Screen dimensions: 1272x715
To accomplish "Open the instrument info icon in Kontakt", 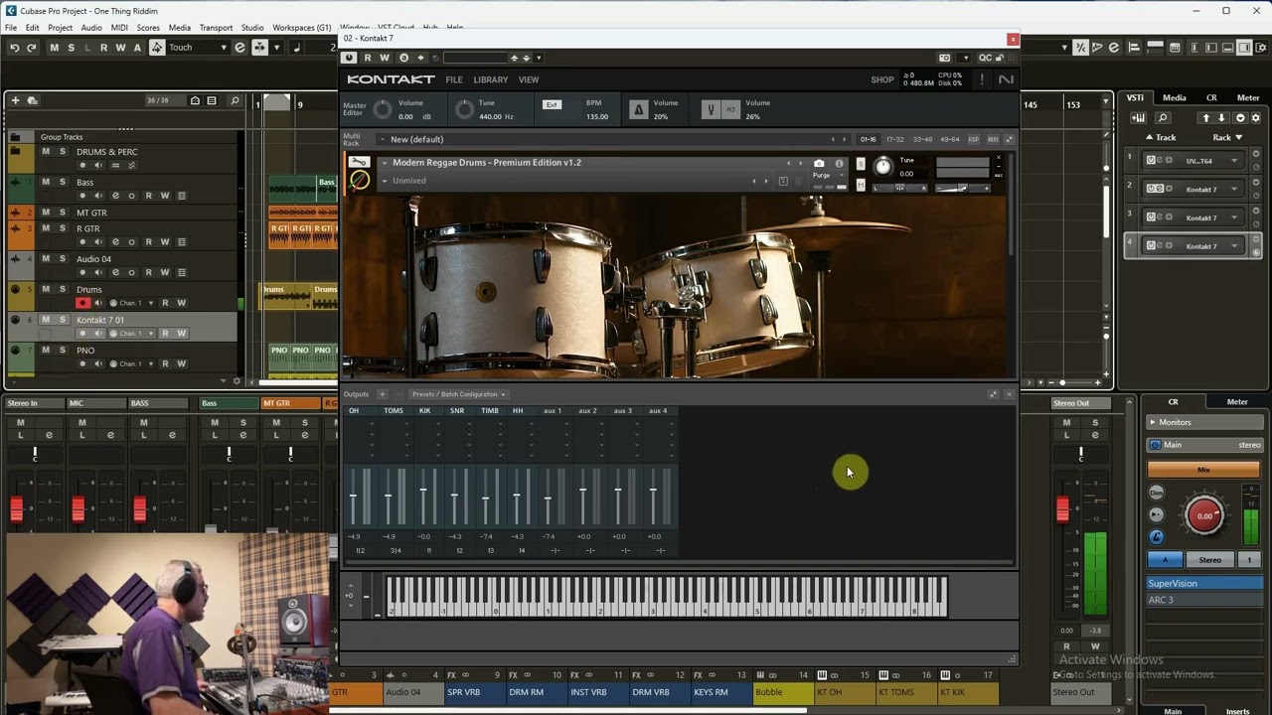I will click(x=839, y=163).
